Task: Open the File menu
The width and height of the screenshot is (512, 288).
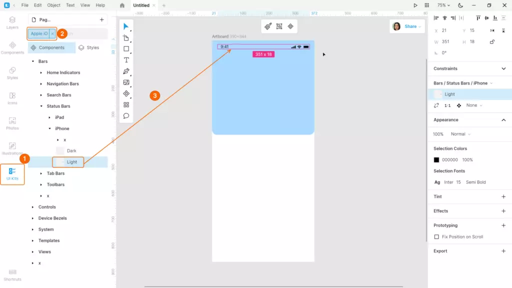Action: [25, 5]
